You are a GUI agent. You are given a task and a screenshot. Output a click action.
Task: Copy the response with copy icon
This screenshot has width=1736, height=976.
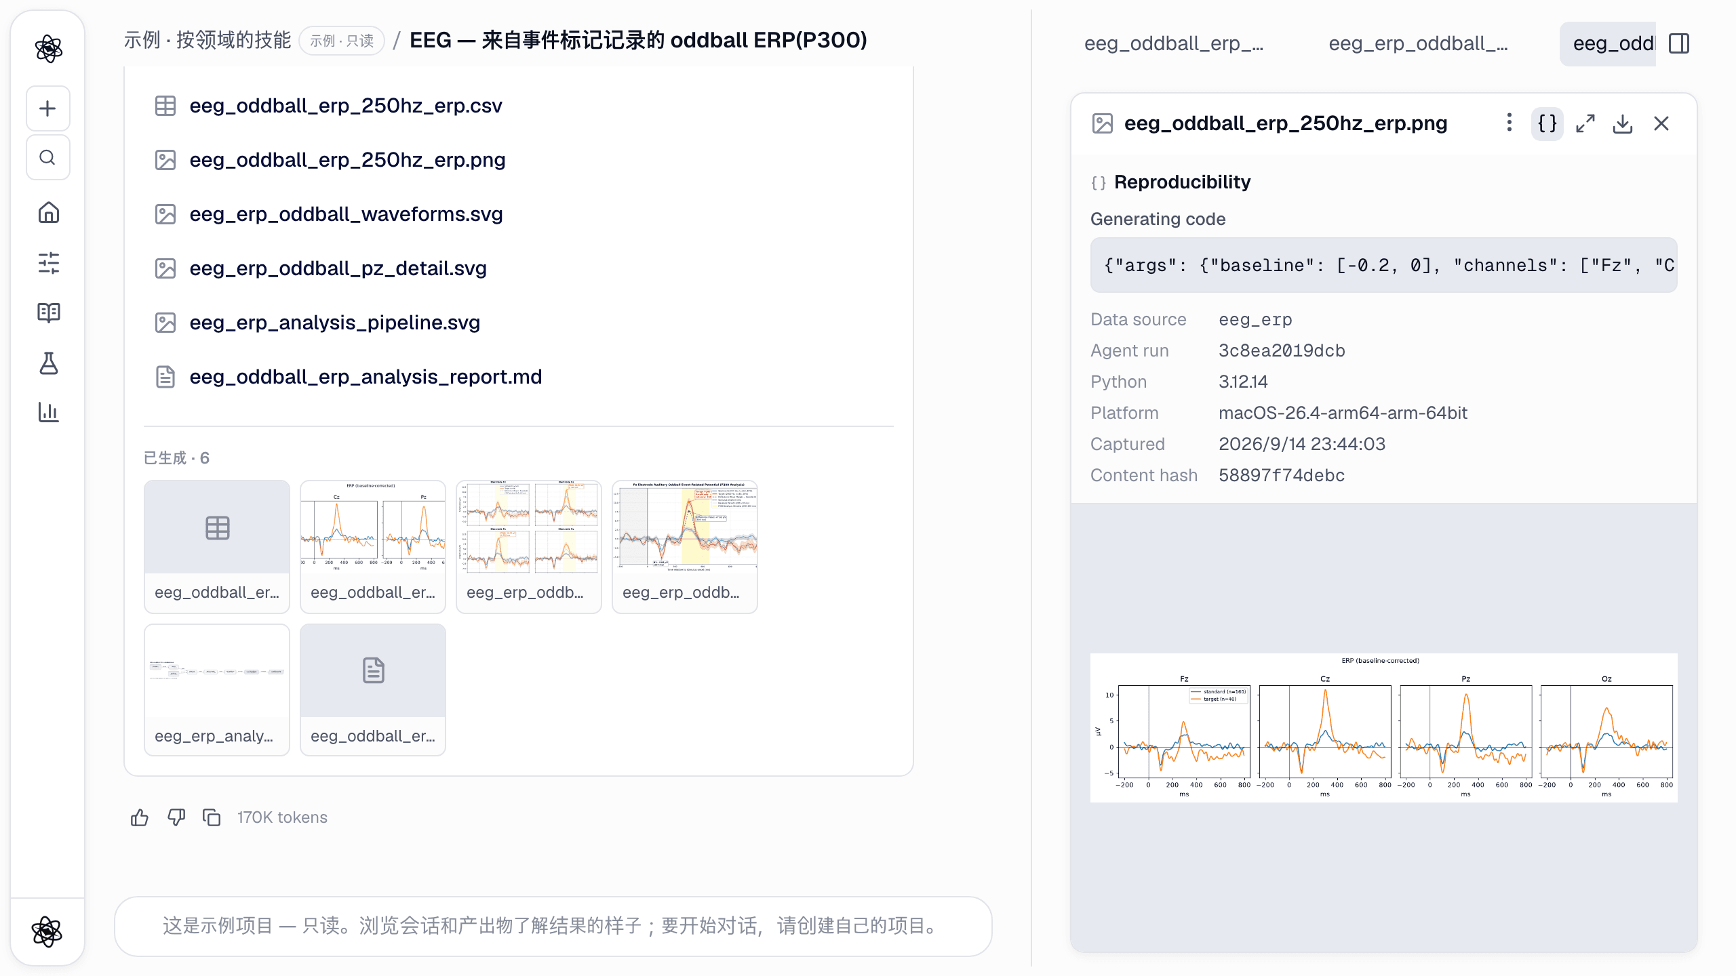[x=212, y=817]
